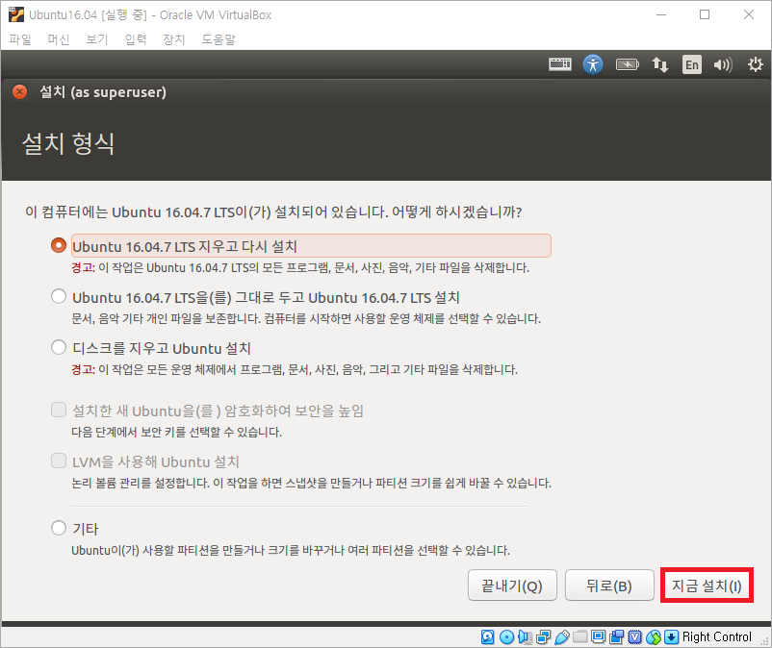Click the mouse integration status icon
772x648 pixels.
(x=654, y=637)
